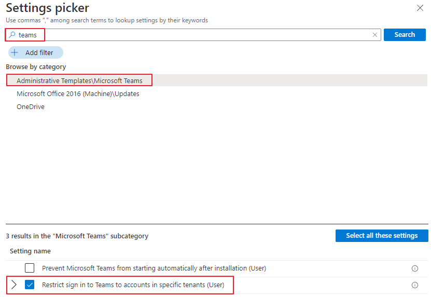Select the OneDrive category
The height and width of the screenshot is (297, 431).
[31, 106]
